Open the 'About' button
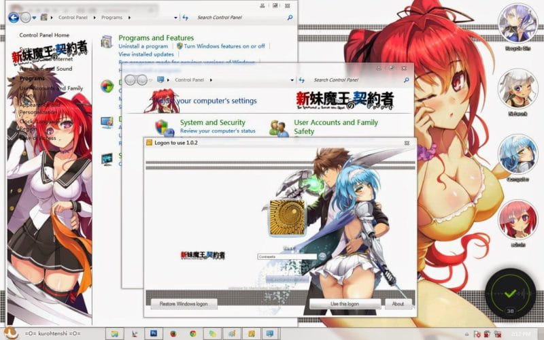This screenshot has width=544, height=340. (x=398, y=303)
